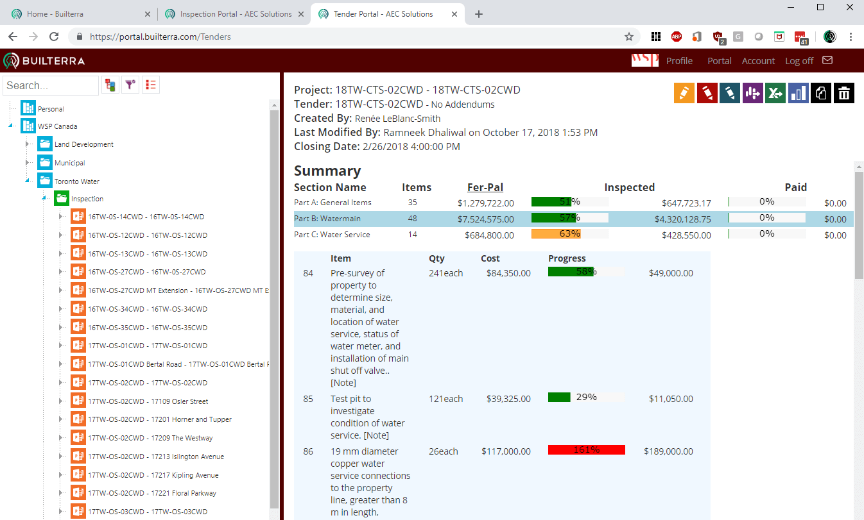The width and height of the screenshot is (864, 520).
Task: Click the purple funnel filter icon
Action: pos(130,85)
